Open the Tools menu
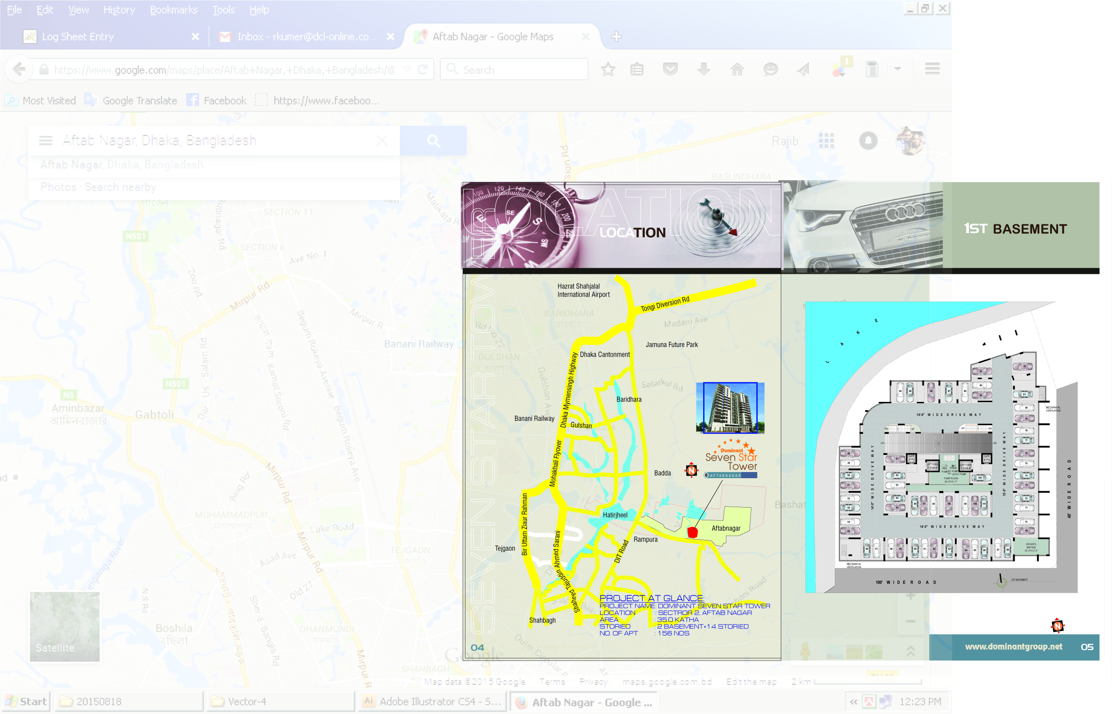Viewport: 1112px width, 714px height. click(x=223, y=10)
